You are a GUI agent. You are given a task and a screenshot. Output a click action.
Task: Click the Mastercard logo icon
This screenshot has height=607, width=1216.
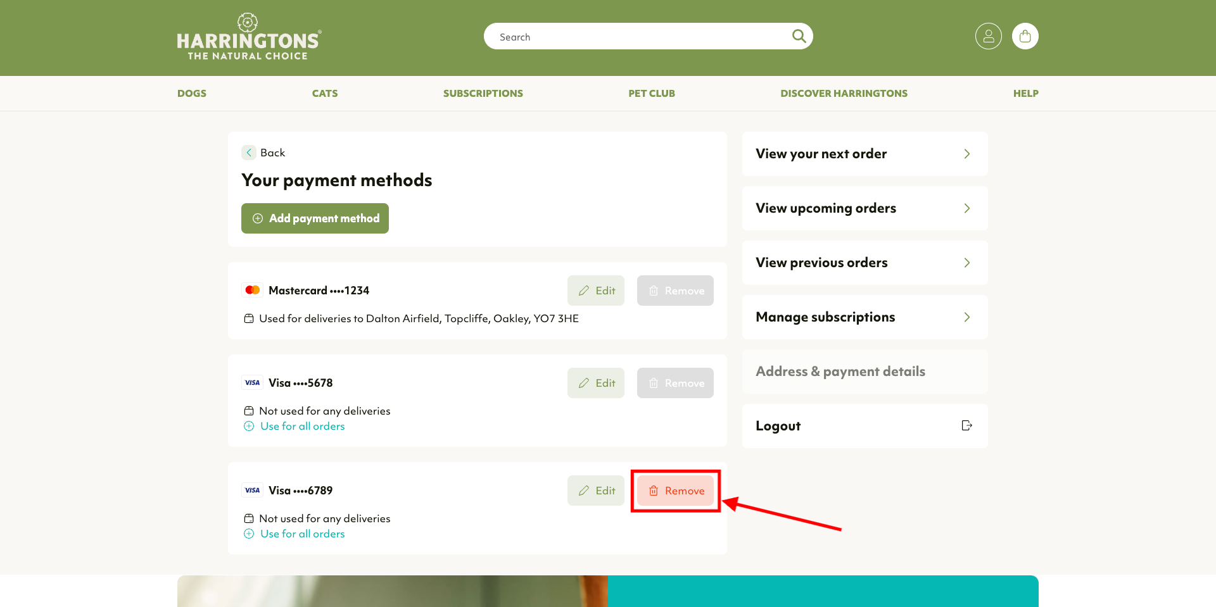tap(252, 290)
